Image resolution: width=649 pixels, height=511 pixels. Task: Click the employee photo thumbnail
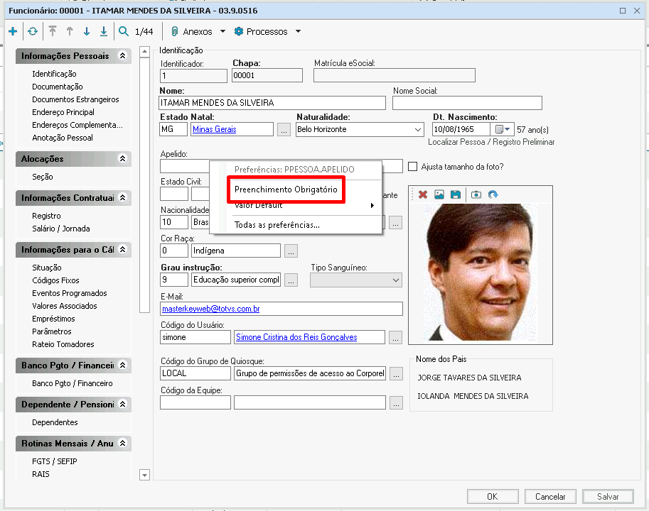[x=481, y=273]
